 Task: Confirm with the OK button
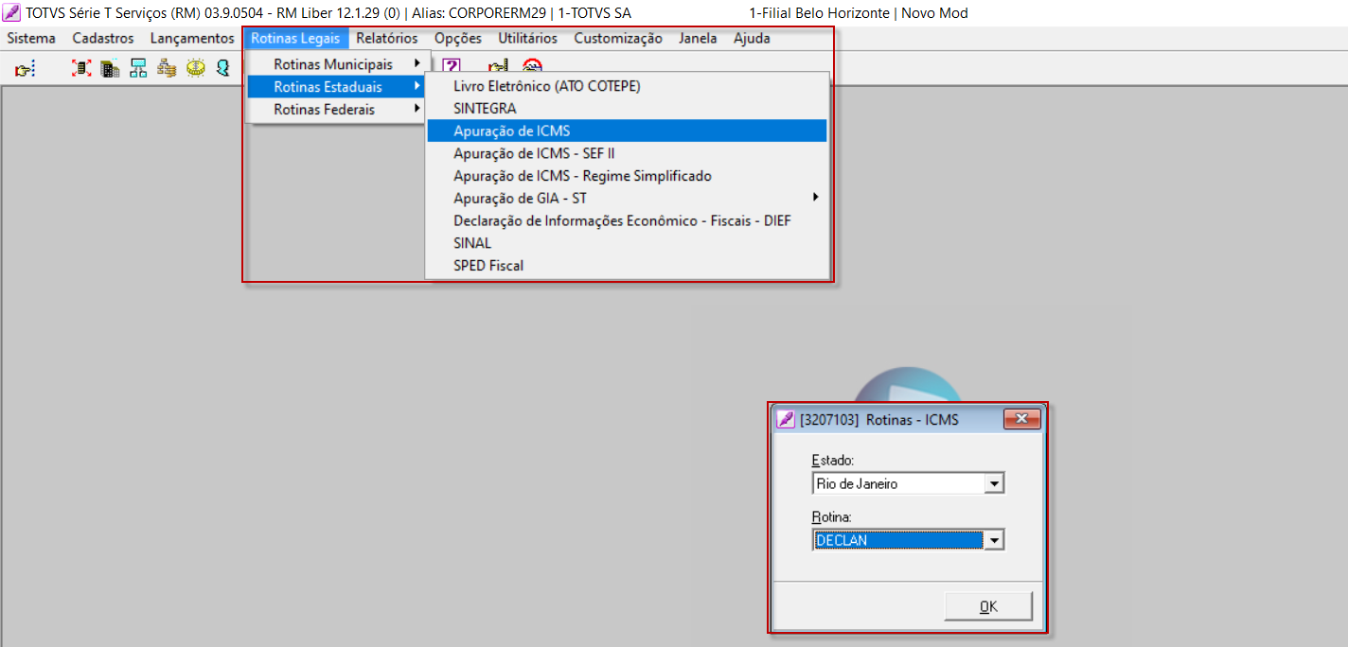tap(988, 607)
